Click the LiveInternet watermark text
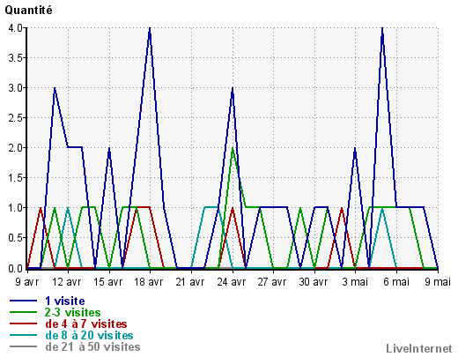 419,348
